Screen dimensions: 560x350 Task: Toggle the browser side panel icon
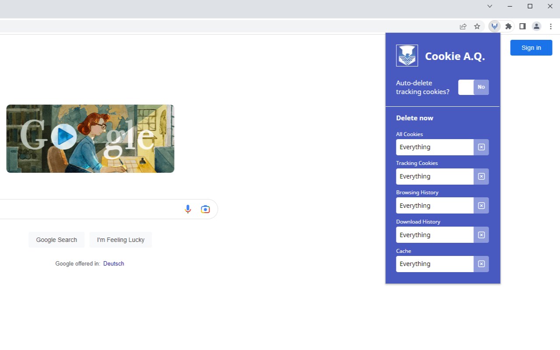pyautogui.click(x=522, y=26)
